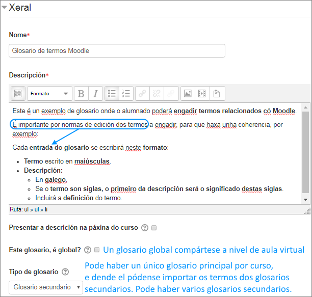Screen dimensions: 312x297
Task: Click the Cada entrada do glosario line
Action: click(90, 148)
